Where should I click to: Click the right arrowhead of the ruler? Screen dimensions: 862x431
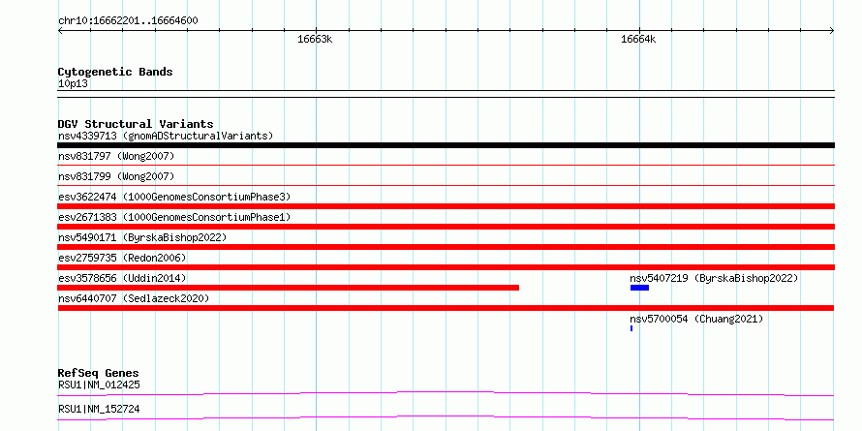click(831, 31)
